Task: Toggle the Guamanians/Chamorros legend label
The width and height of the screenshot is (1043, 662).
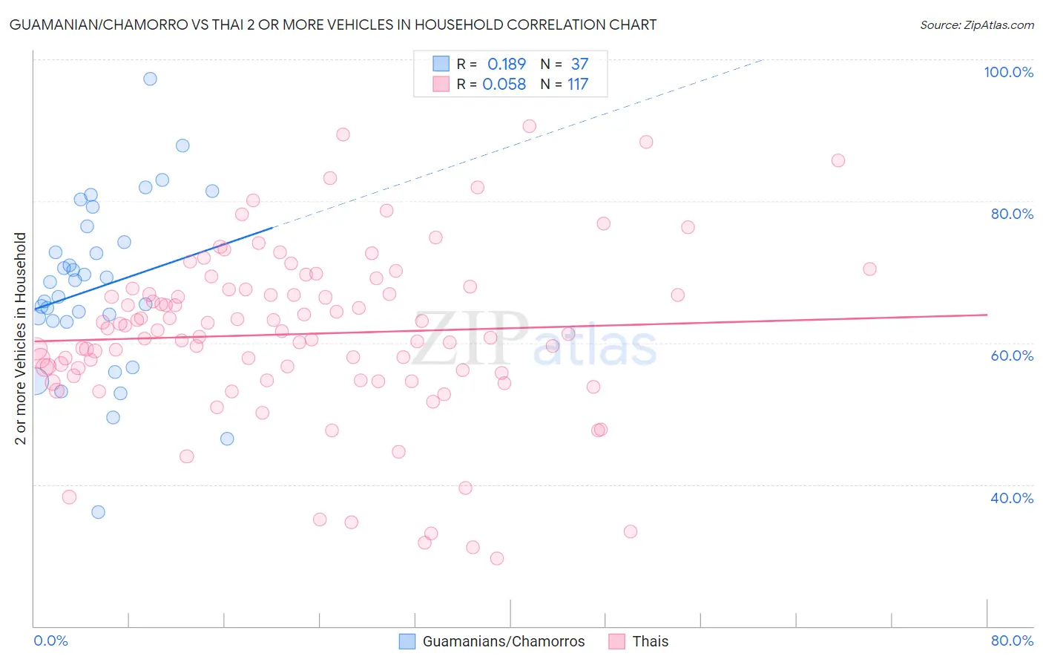Action: coord(504,641)
